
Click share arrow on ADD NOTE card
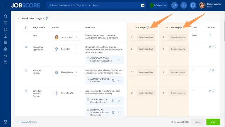pos(119,80)
